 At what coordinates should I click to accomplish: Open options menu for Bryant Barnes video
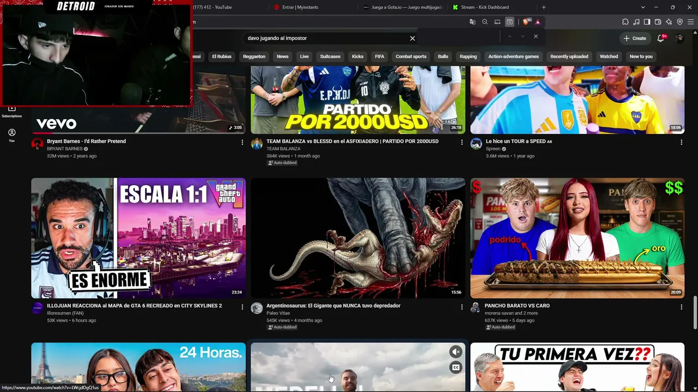(x=242, y=142)
